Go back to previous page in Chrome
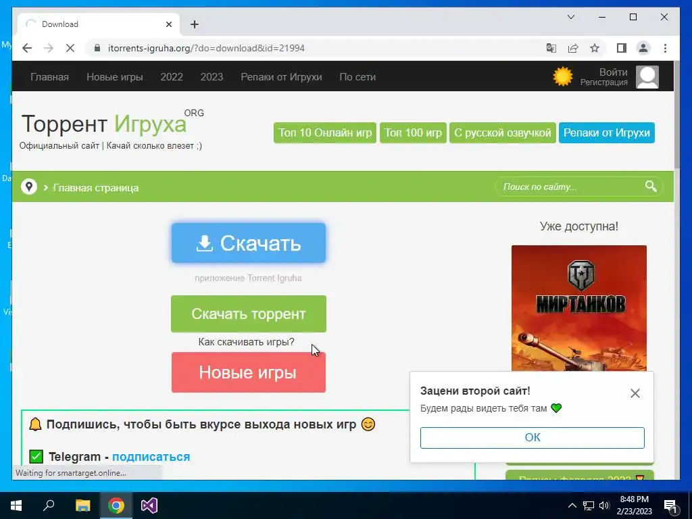Image resolution: width=692 pixels, height=519 pixels. click(x=27, y=48)
